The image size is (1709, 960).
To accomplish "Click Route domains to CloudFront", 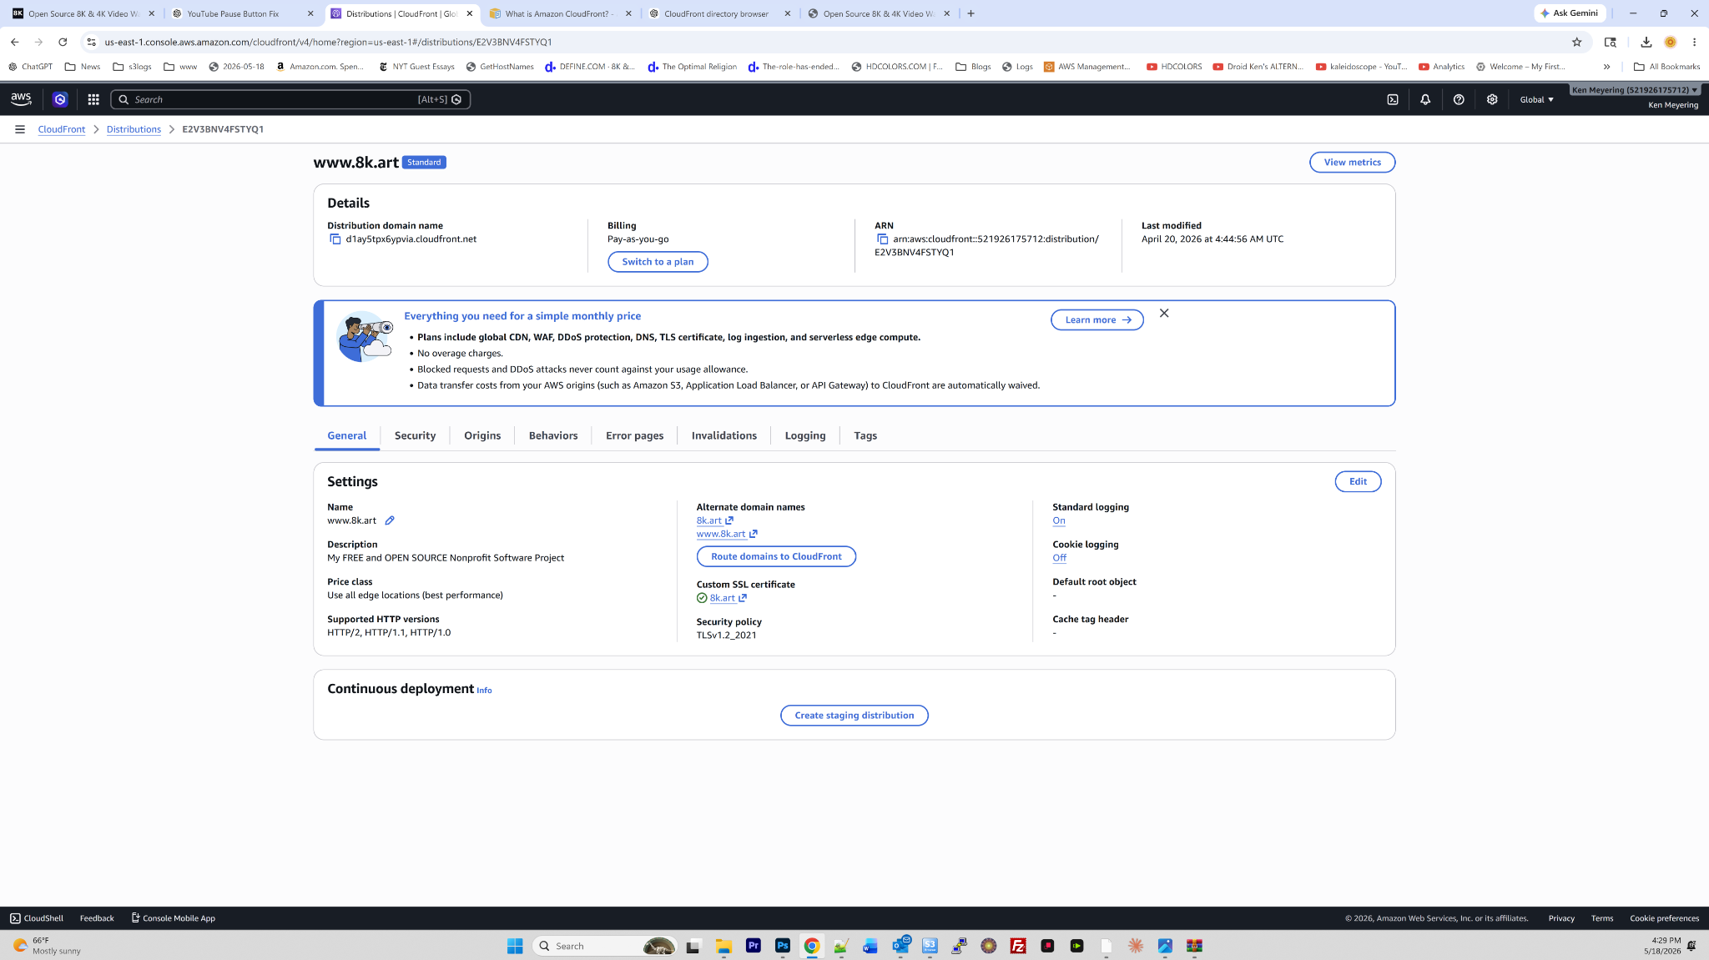I will 776,556.
